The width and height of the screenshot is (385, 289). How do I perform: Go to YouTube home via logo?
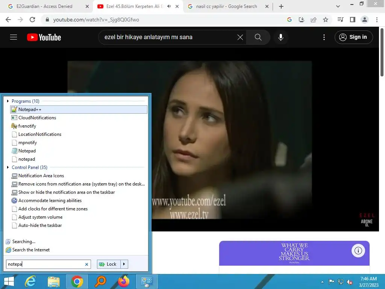[44, 37]
